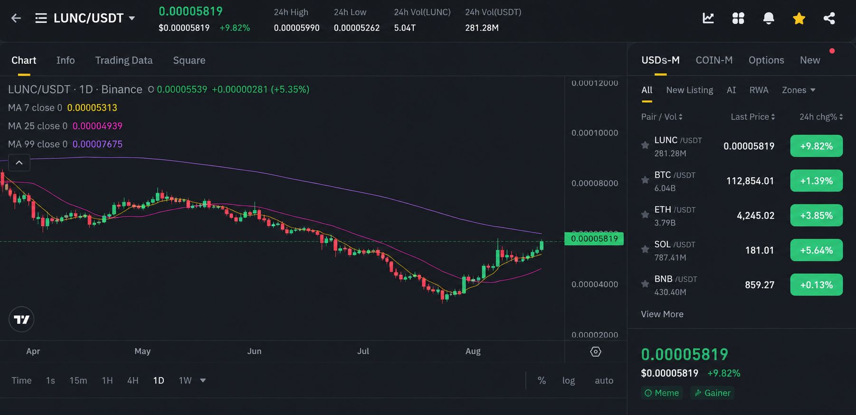Sort by 24h chg% column
The image size is (856, 415).
click(x=821, y=117)
